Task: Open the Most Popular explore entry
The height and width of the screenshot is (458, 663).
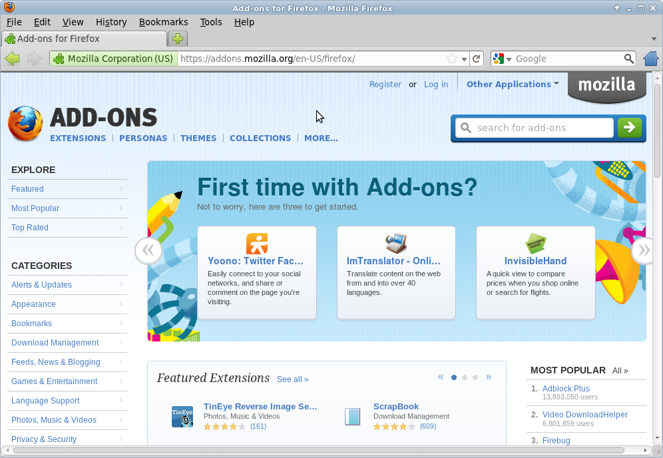Action: click(67, 208)
